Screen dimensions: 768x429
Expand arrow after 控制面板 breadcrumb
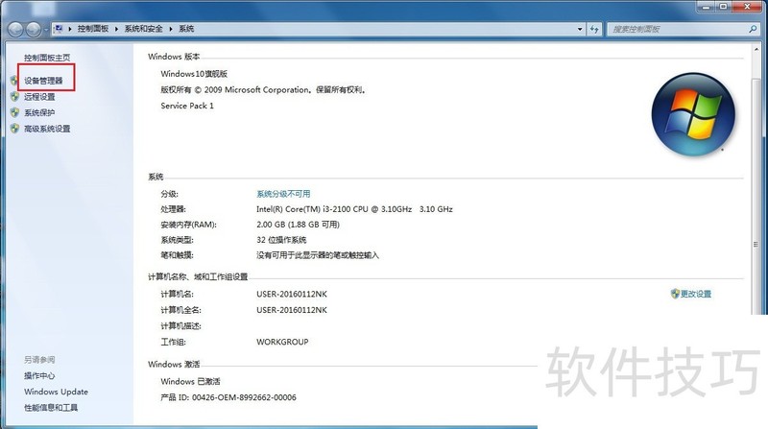pos(116,29)
